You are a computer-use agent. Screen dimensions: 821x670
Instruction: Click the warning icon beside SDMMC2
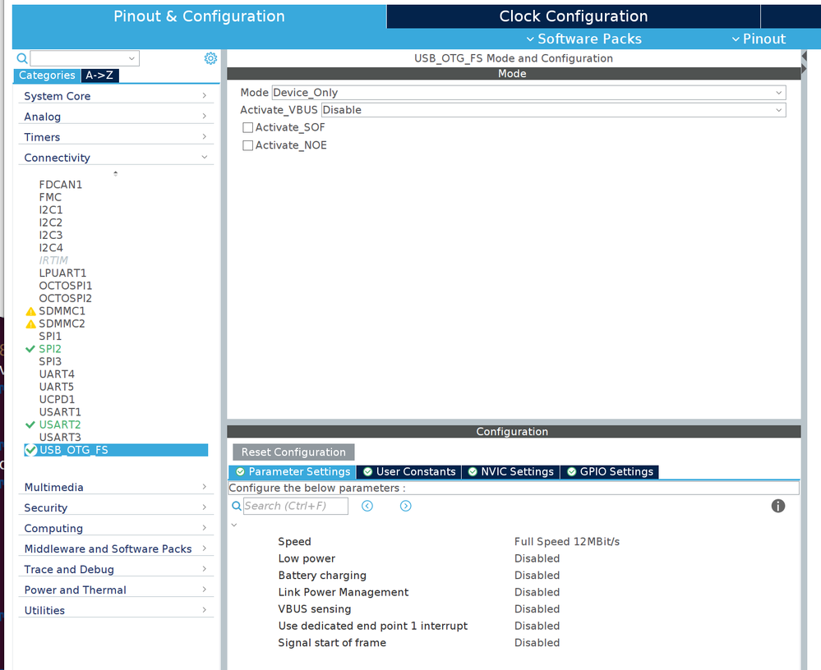[30, 323]
